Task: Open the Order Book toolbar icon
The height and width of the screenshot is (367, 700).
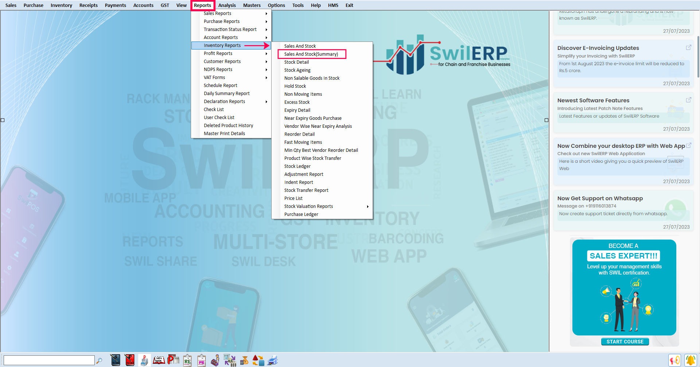Action: tap(159, 360)
